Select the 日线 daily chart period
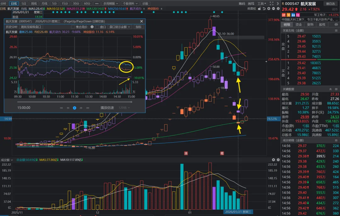 (x=14, y=3)
